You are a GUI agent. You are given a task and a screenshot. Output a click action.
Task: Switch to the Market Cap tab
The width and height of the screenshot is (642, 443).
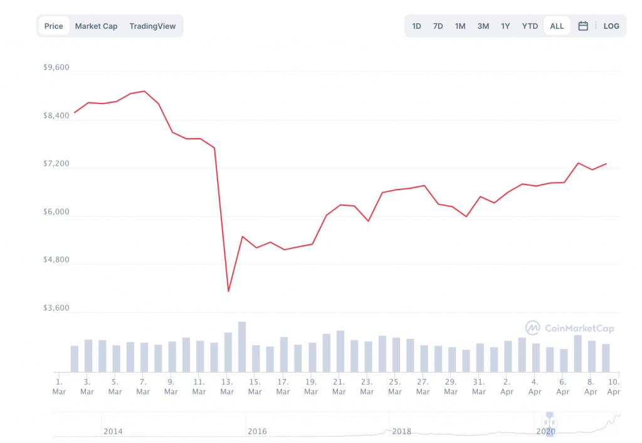point(96,26)
